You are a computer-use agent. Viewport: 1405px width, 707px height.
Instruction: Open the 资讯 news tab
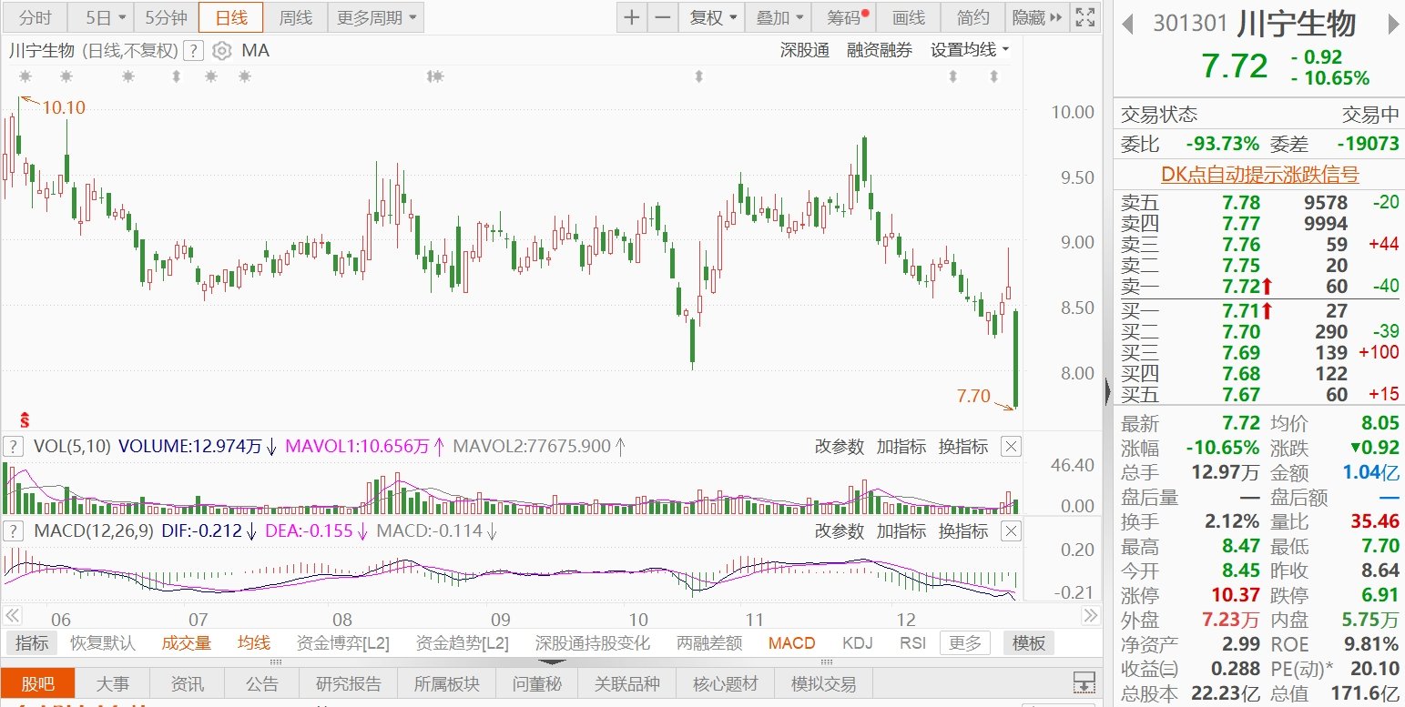coord(188,684)
